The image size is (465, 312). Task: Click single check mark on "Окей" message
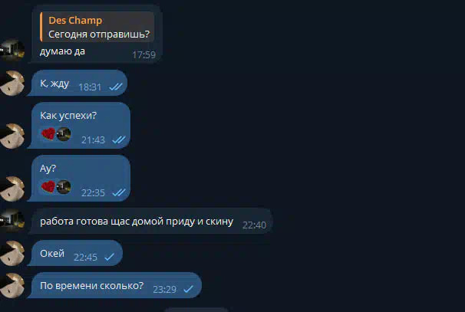pos(110,257)
